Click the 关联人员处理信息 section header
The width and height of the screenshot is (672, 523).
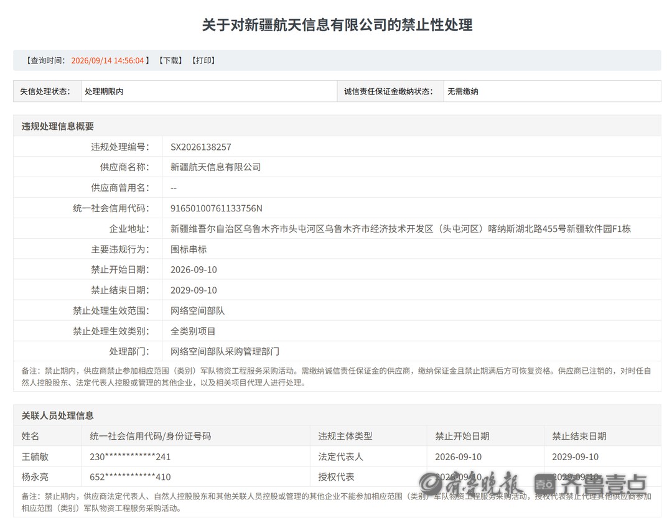(58, 415)
